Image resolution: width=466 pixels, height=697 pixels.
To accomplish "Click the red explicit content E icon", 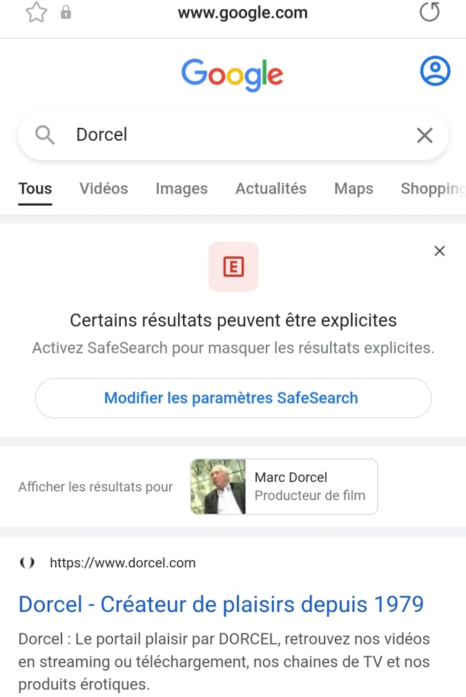I will [x=233, y=267].
